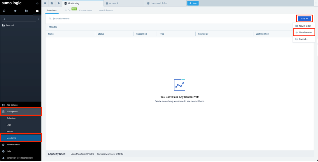Switch to the Account tab
The height and width of the screenshot is (162, 318).
point(124,3)
